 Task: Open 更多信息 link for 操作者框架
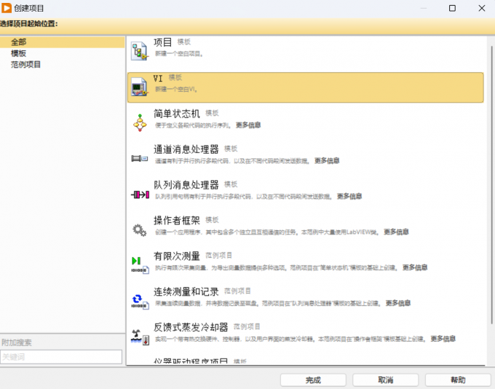[396, 232]
